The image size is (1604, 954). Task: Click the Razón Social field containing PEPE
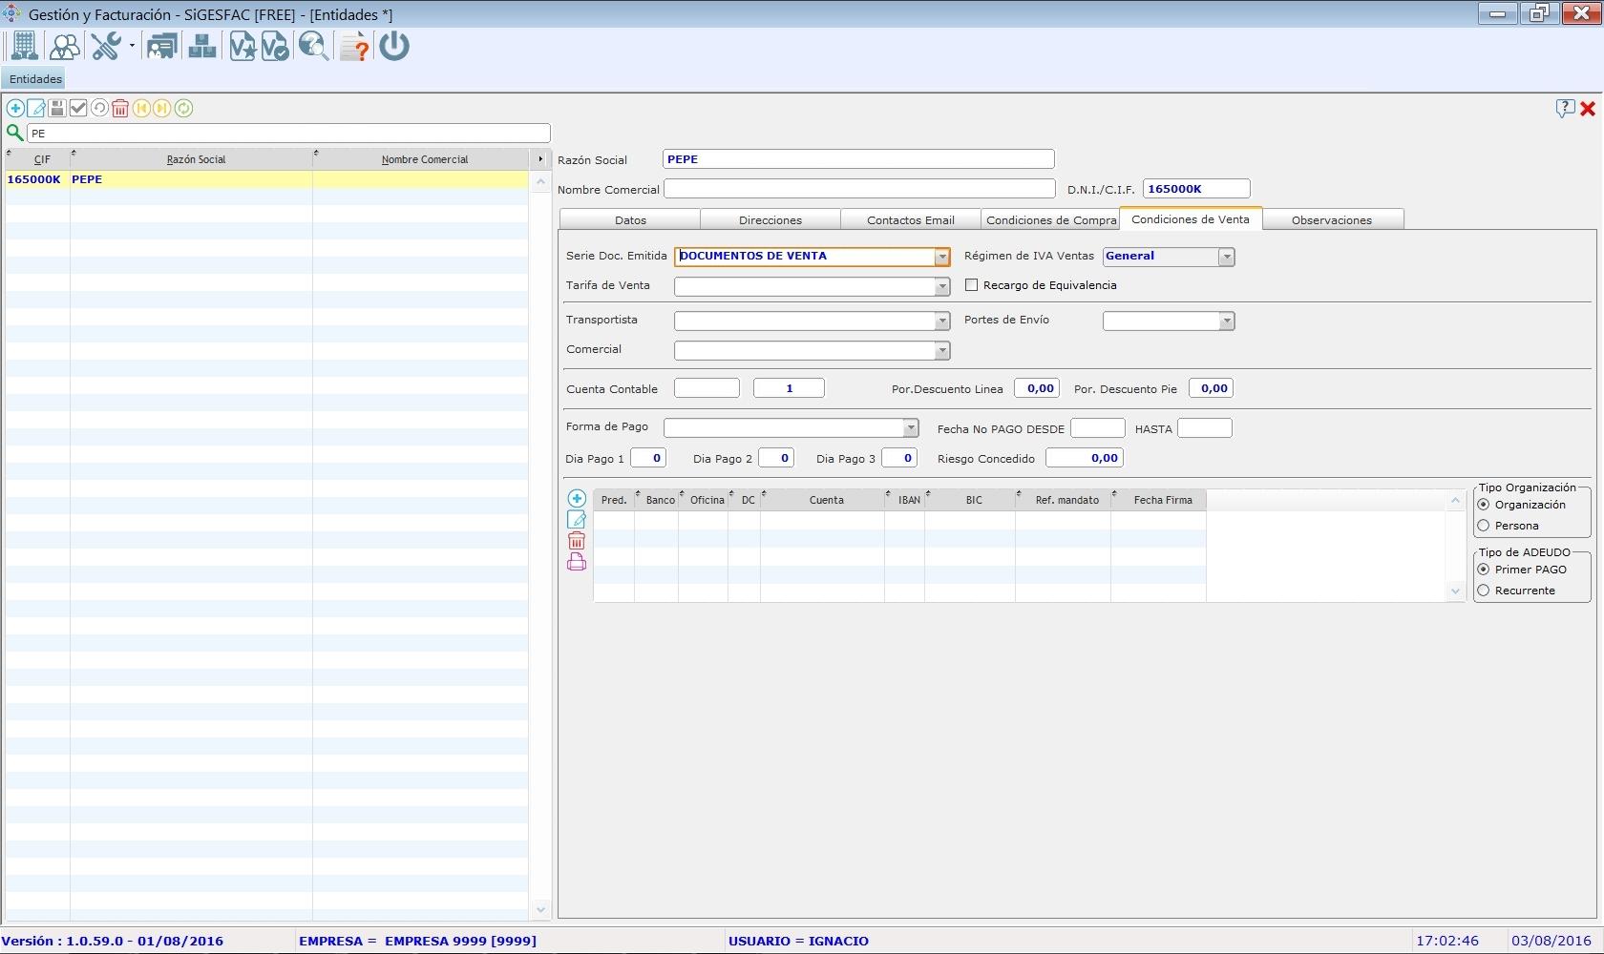coord(858,159)
